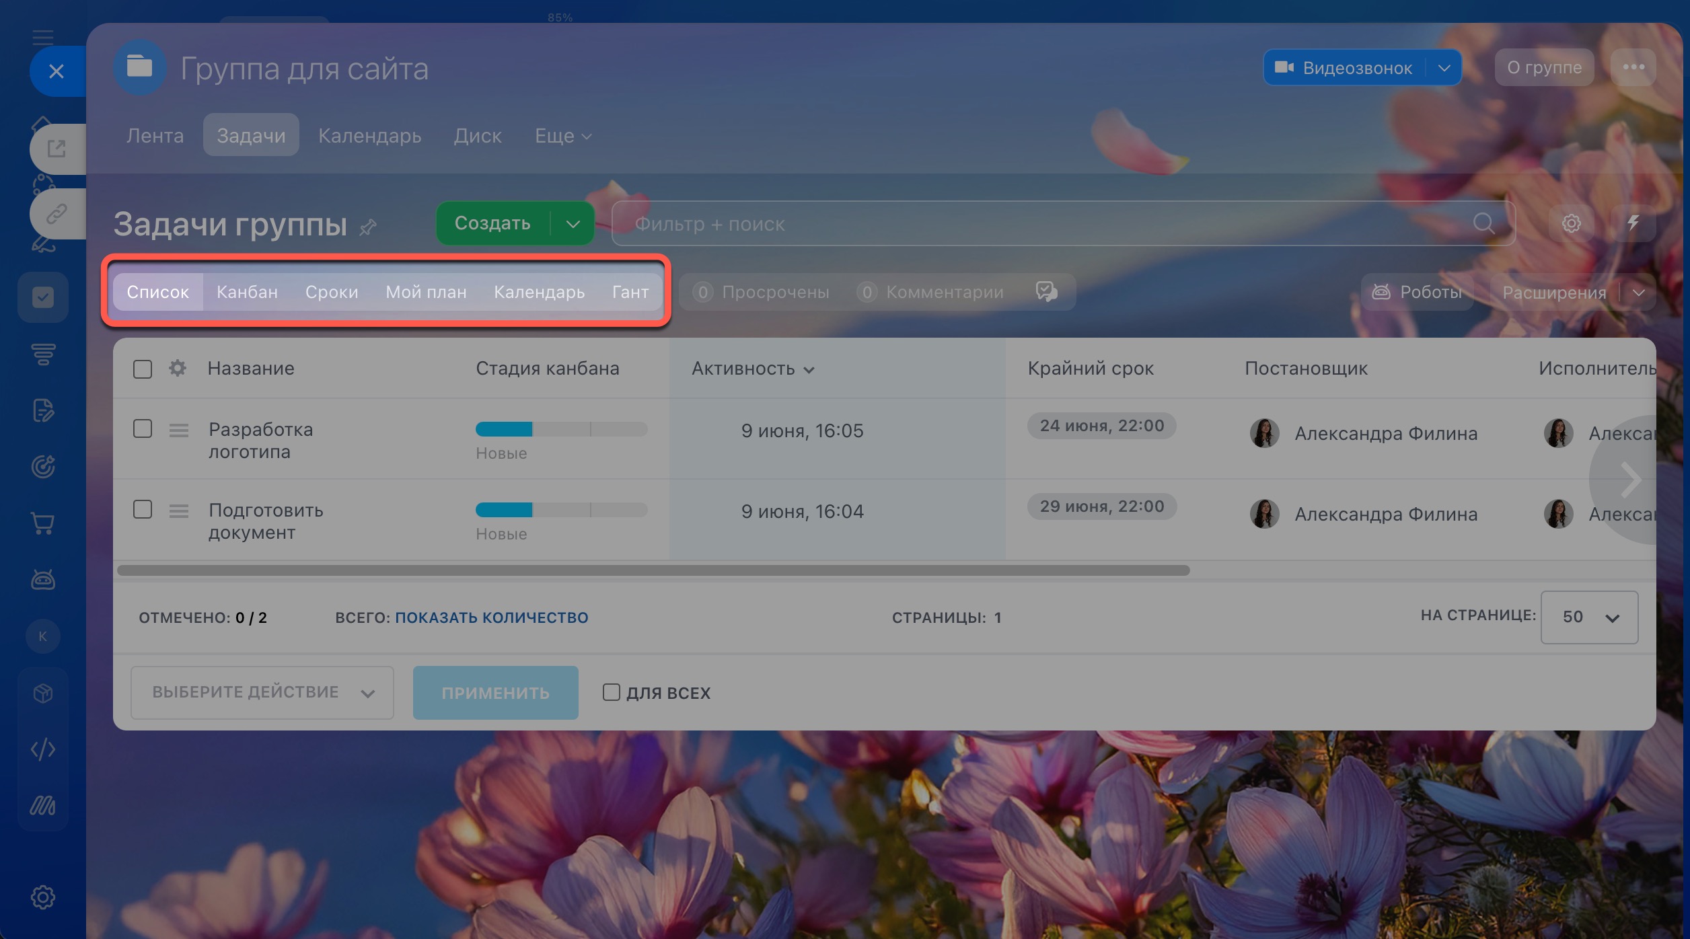Click the three dots group menu button
This screenshot has width=1690, height=939.
click(x=1633, y=67)
